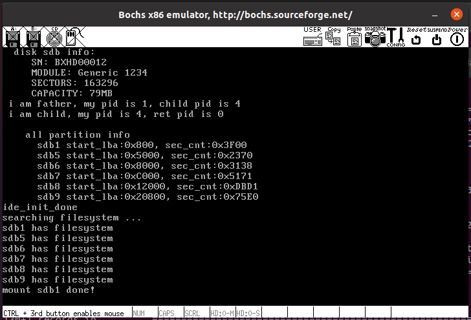Click the 'CAPACITY: 79MB' line
The height and width of the screenshot is (320, 471).
(72, 93)
